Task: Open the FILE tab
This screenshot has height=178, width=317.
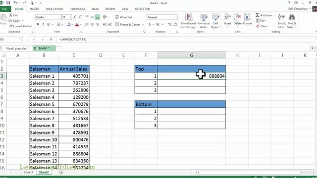Action: point(4,9)
